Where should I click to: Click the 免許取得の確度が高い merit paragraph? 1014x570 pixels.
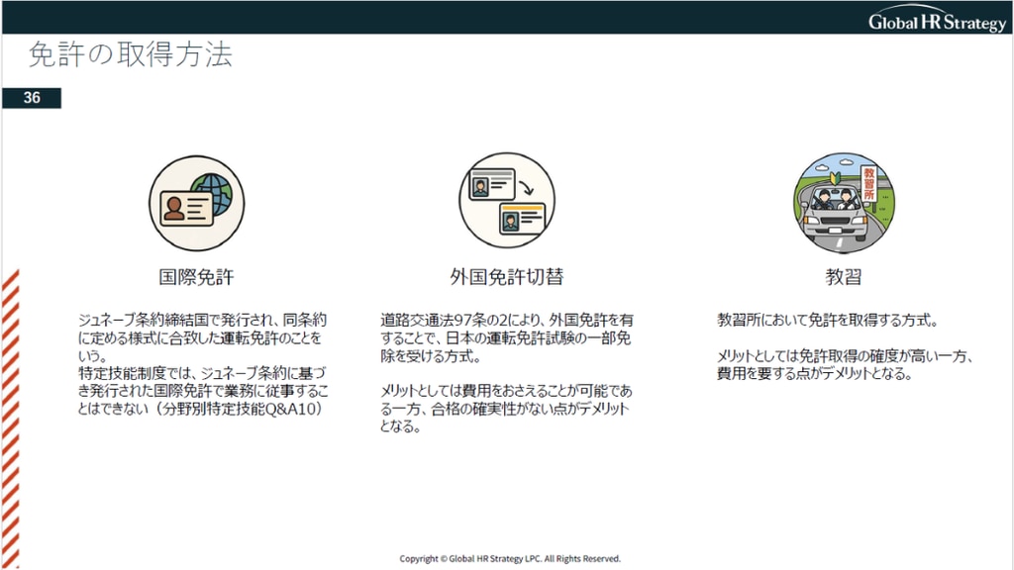[844, 364]
